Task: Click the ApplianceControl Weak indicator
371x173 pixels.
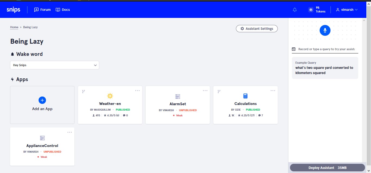Action: [42, 157]
